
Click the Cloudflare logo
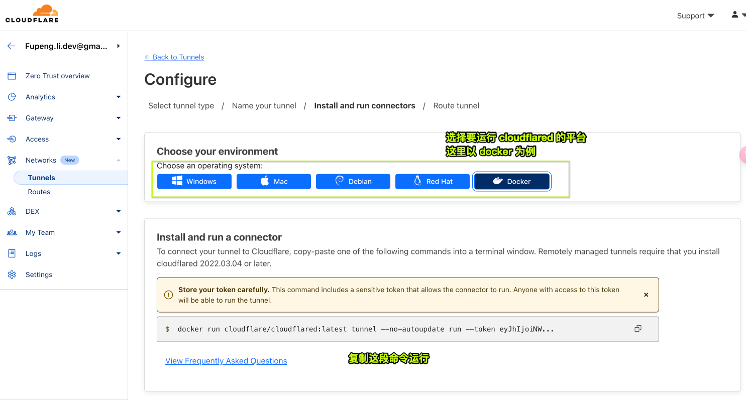point(32,14)
